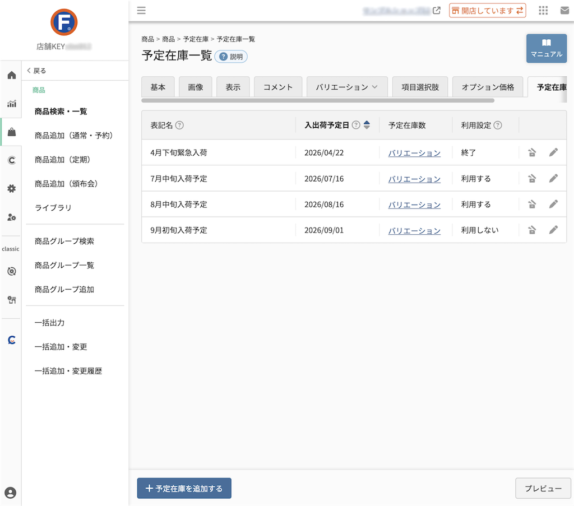Click the 説明 help button
The height and width of the screenshot is (506, 574).
(231, 57)
